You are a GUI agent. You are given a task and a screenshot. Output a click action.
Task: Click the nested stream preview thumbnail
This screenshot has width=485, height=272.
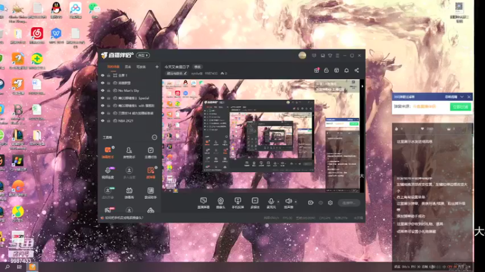coord(258,135)
